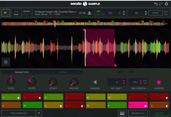Select the upper play-mode icon beside play
This screenshot has width=171, height=117.
click(16, 11)
